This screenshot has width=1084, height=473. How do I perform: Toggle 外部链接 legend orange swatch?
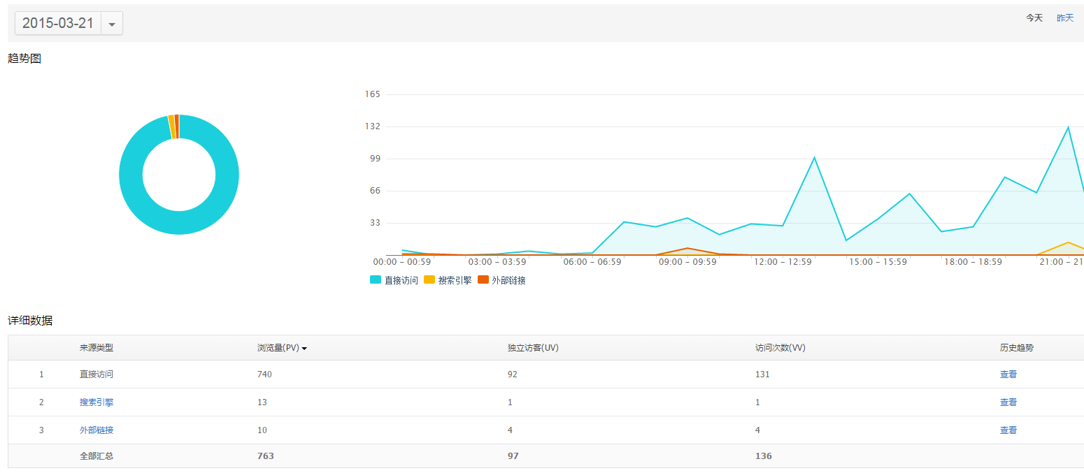click(483, 280)
